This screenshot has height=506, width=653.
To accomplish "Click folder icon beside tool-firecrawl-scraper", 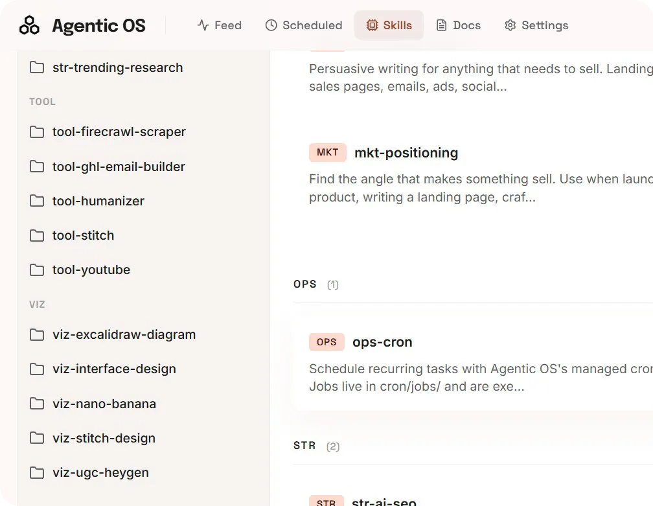I will [x=37, y=132].
